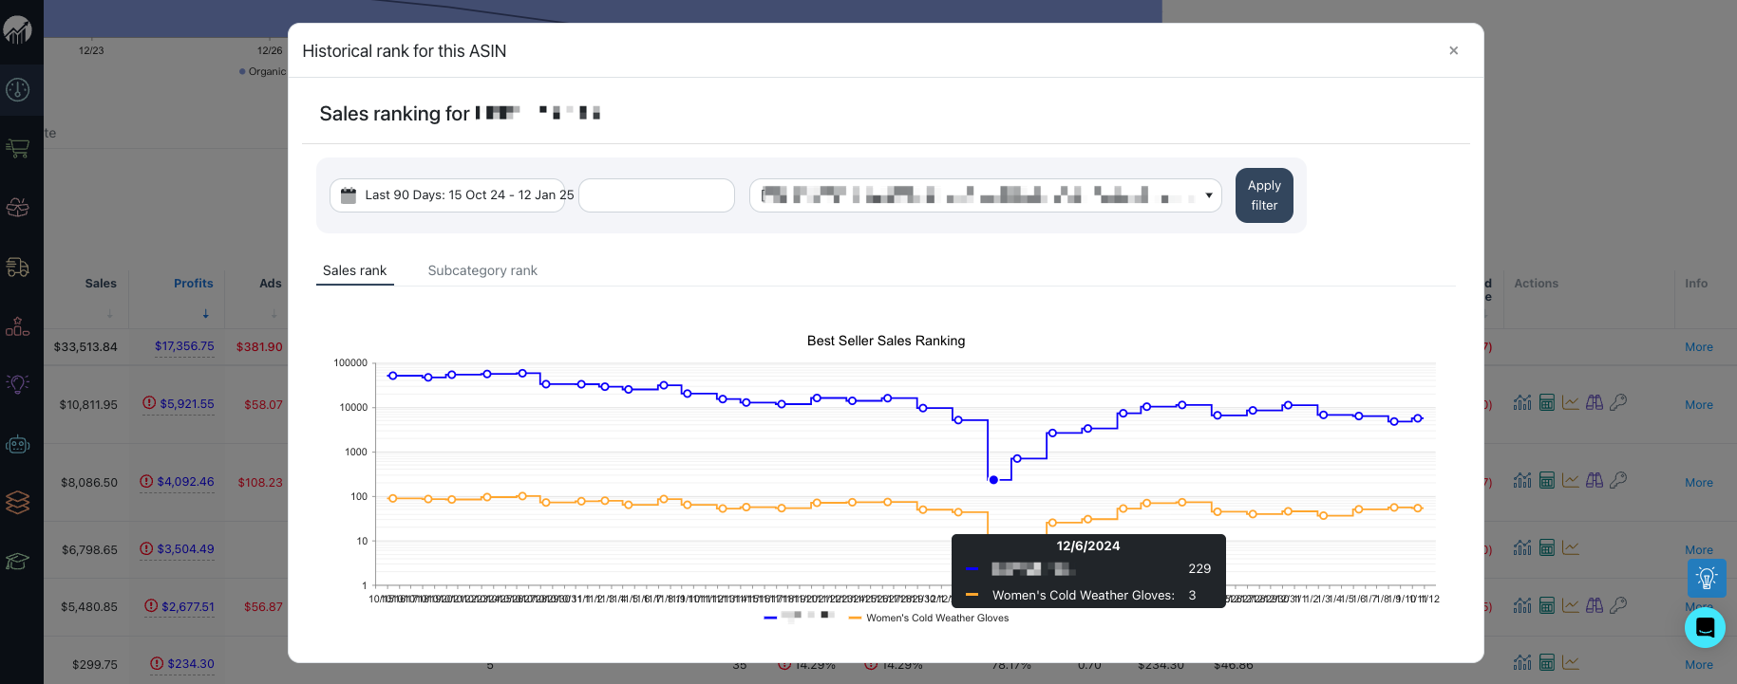Click the $17,356.75 profit link
This screenshot has width=1737, height=684.
pos(184,346)
